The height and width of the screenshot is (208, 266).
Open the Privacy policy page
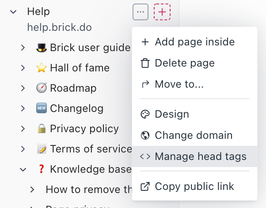tap(84, 129)
